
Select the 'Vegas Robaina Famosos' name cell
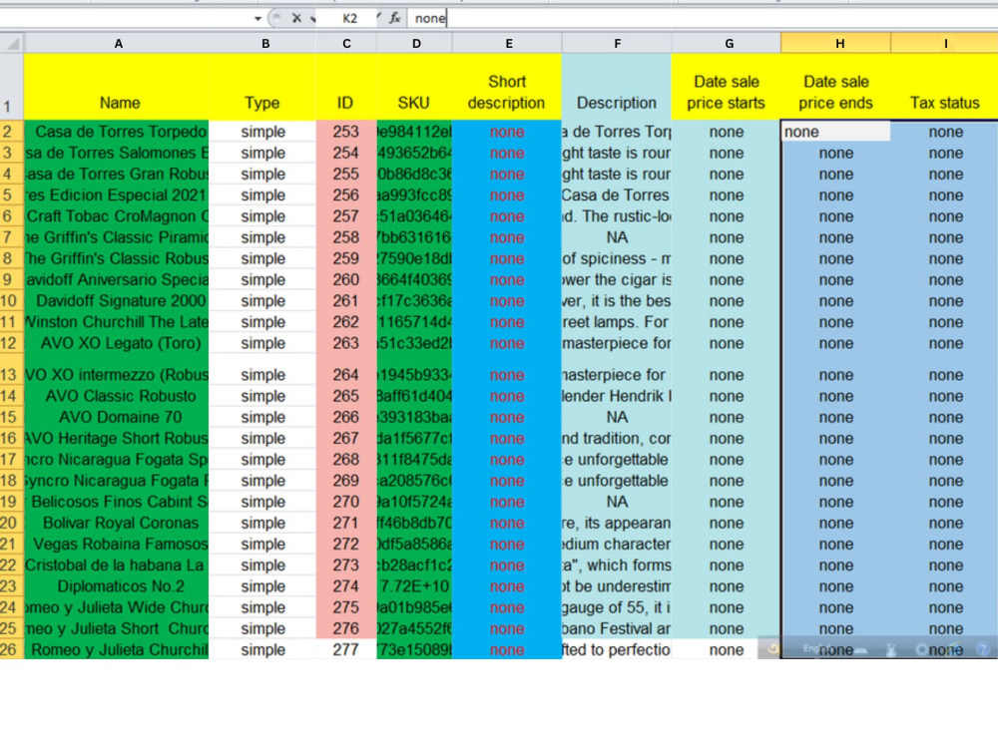pos(117,544)
